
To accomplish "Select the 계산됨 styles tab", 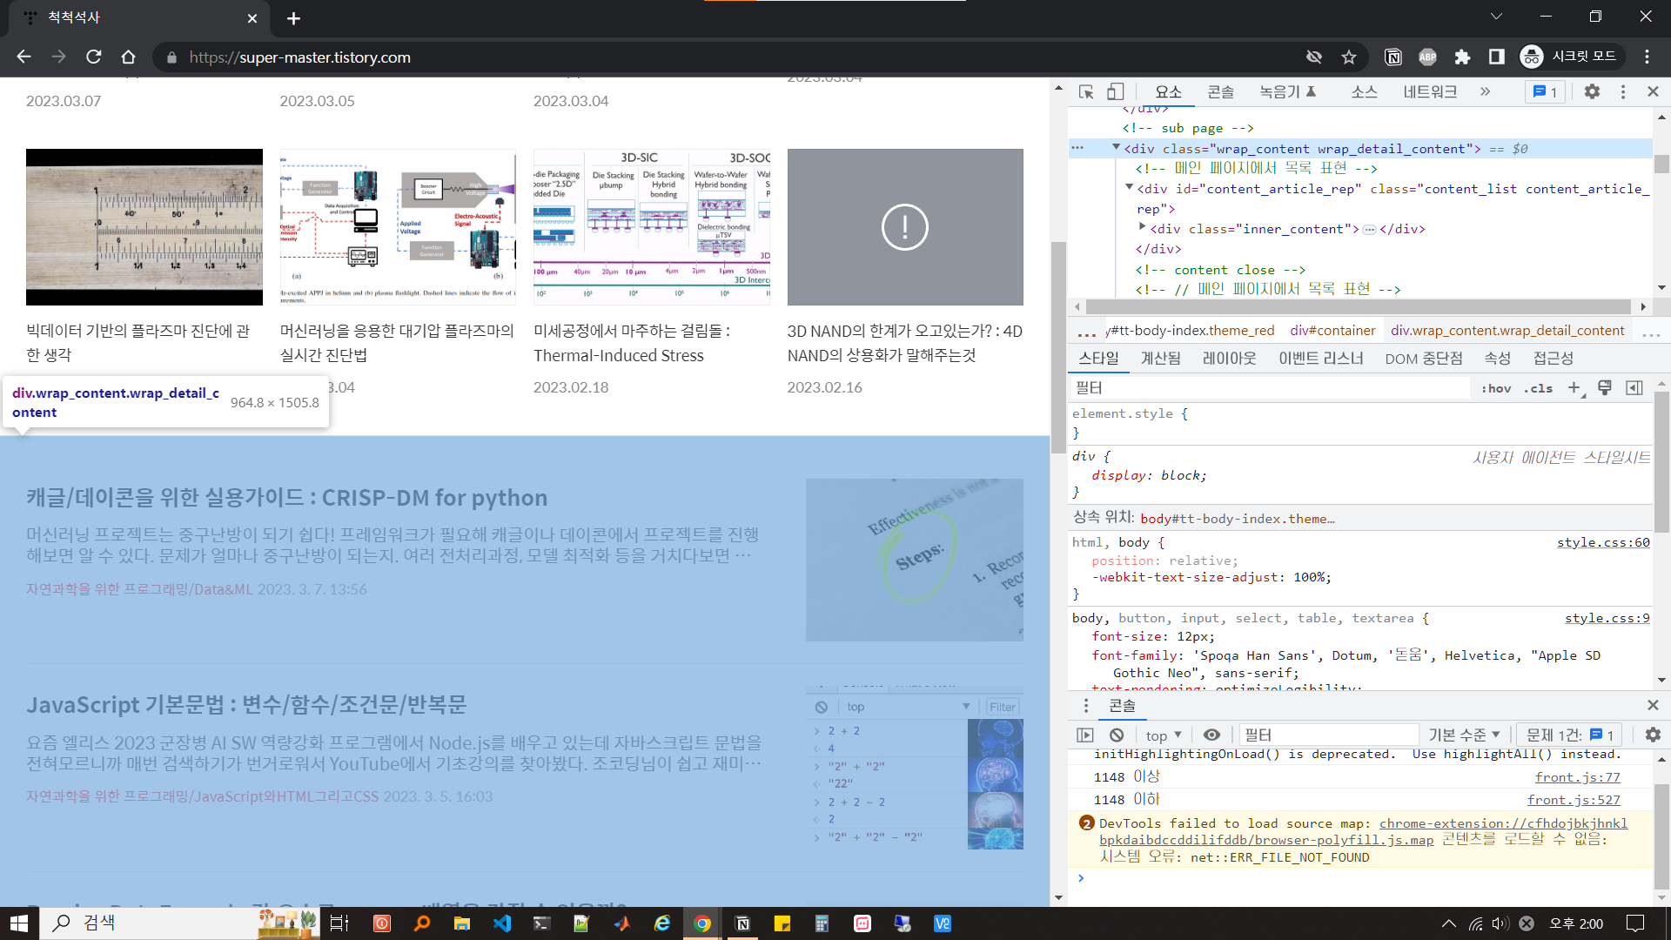I will point(1160,359).
